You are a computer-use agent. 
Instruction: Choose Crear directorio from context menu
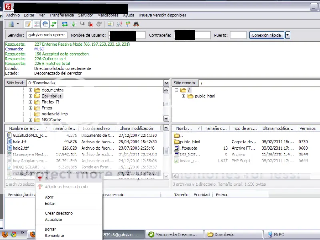pos(59,213)
